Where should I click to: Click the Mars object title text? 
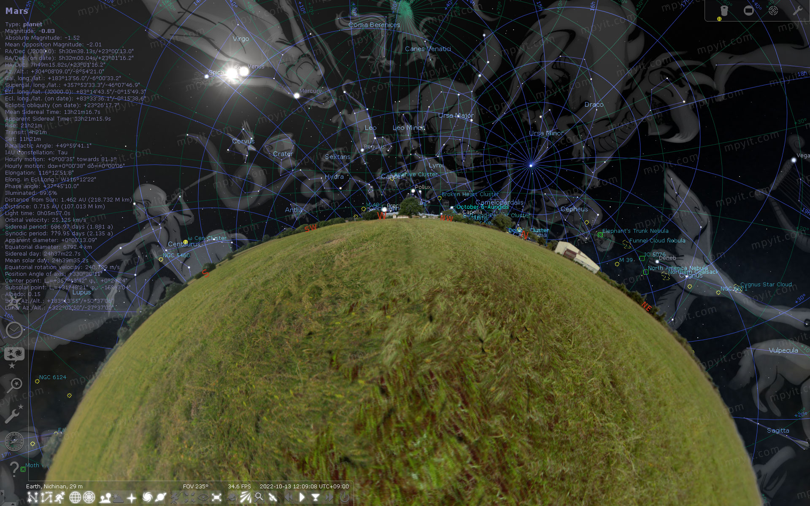[x=16, y=11]
